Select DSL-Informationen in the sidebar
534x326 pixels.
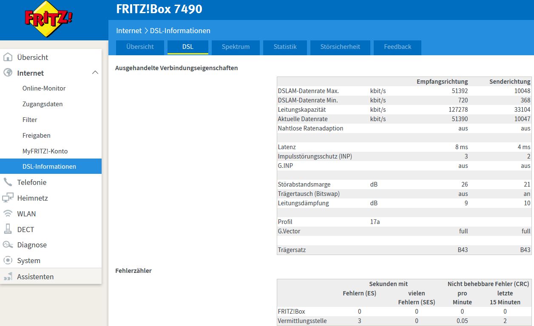tap(51, 166)
